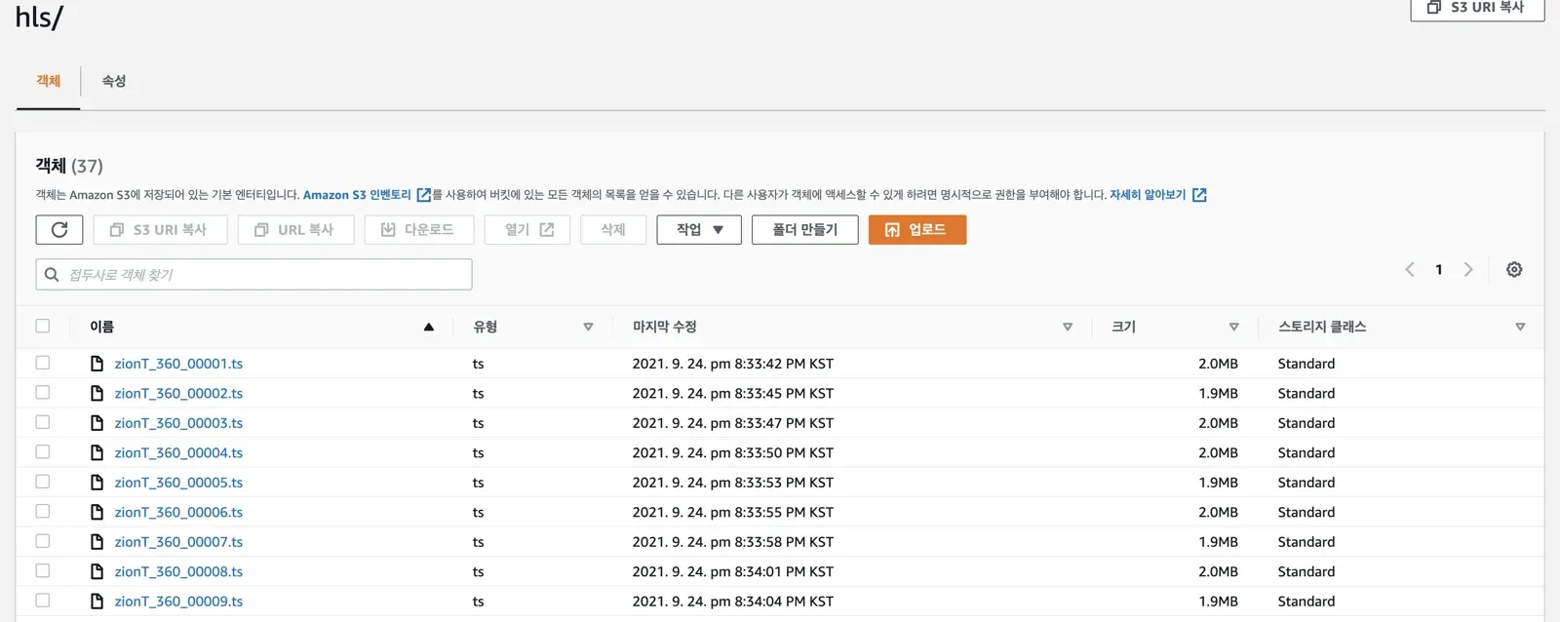1560x622 pixels.
Task: Sort by 이름 ascending arrow
Action: 429,327
